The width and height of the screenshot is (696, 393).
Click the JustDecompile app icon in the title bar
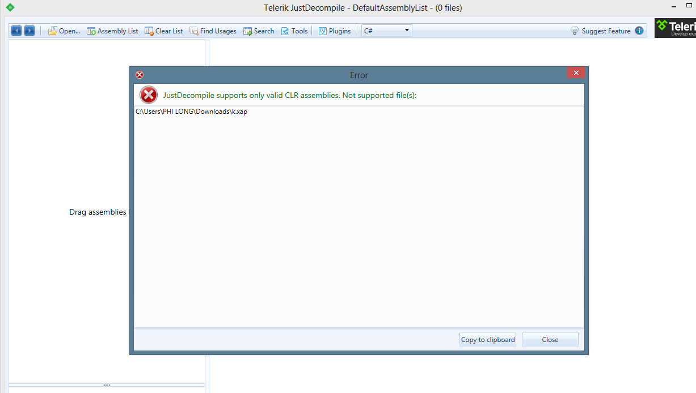point(10,7)
